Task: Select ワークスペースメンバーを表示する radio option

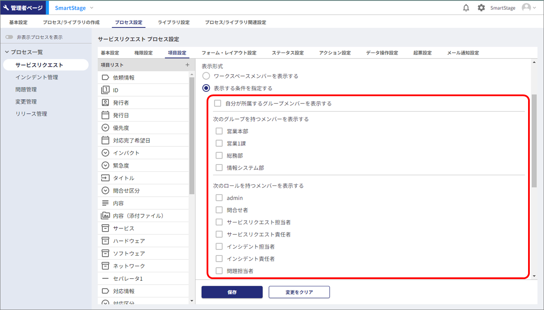Action: [x=206, y=76]
